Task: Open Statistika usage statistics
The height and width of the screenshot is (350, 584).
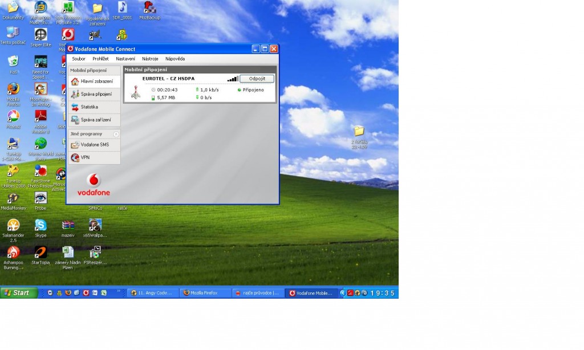Action: click(x=94, y=107)
